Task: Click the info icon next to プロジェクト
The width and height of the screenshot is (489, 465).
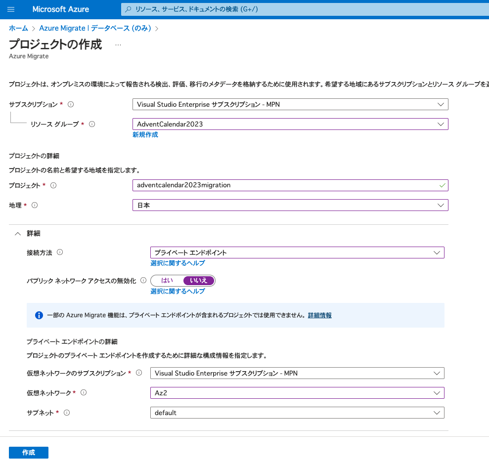Action: coord(54,185)
